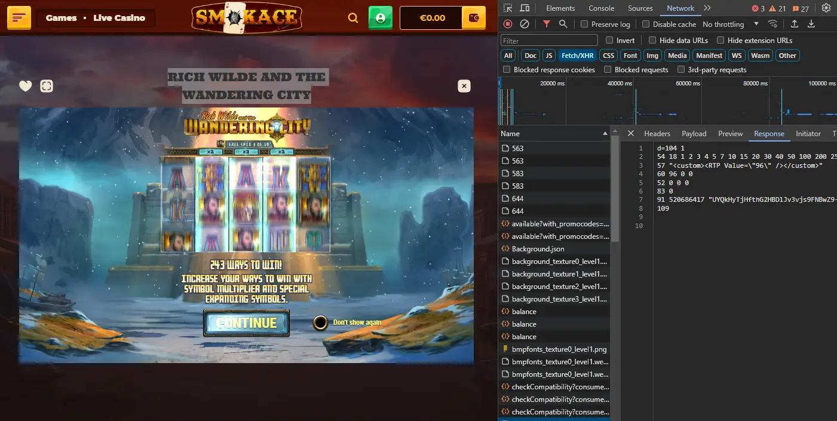Switch to the Console tab
Screen dimensions: 837x421
click(x=602, y=8)
